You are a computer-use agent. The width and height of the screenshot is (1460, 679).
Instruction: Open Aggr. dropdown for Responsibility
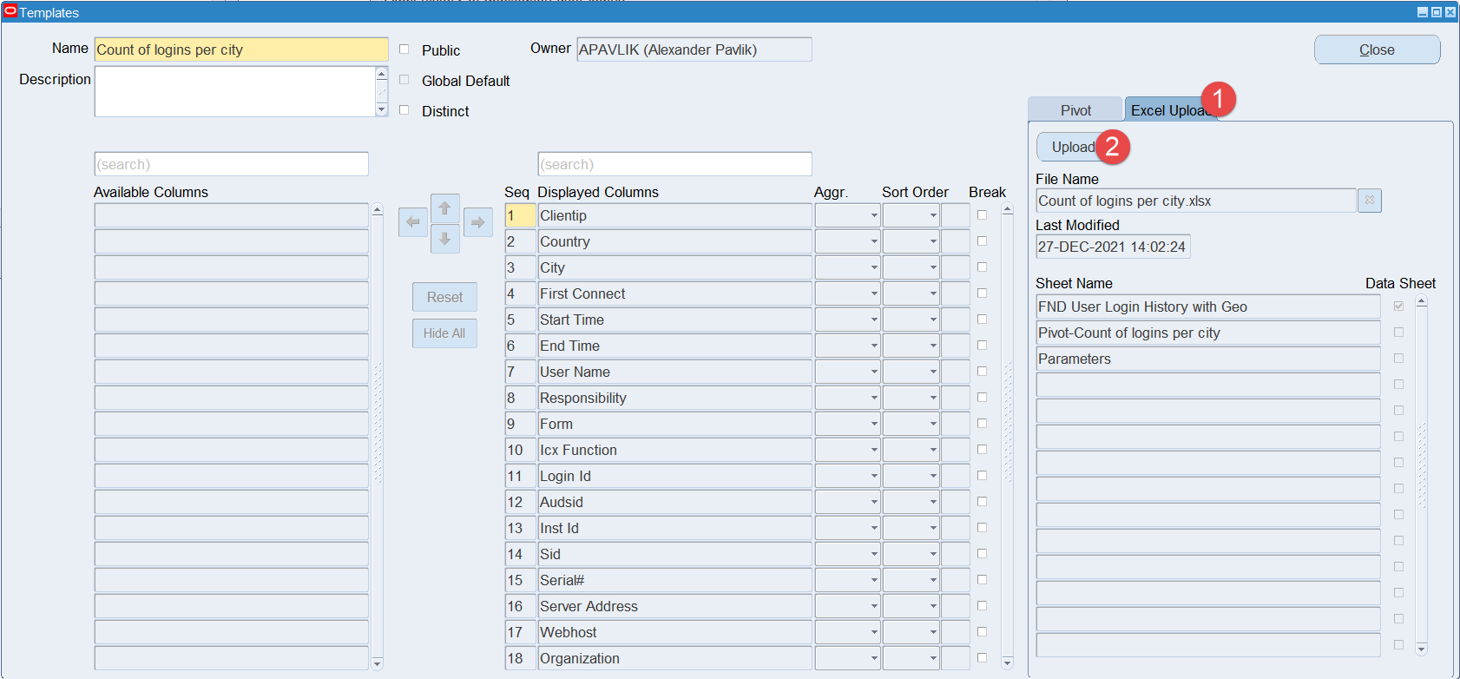(x=874, y=398)
